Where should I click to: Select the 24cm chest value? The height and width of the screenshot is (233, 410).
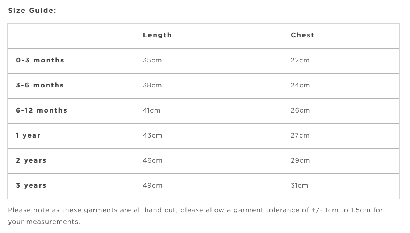tap(300, 85)
